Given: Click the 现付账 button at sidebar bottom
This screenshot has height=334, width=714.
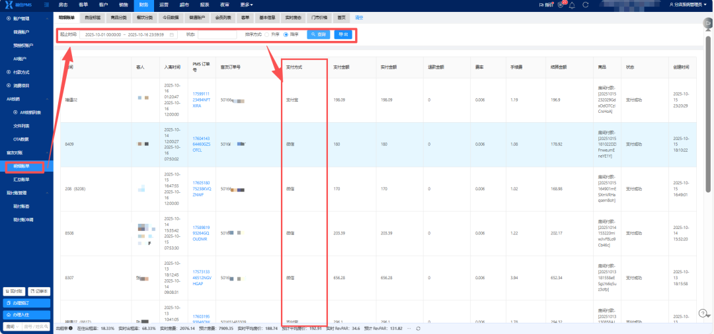Looking at the screenshot, I should tap(14, 291).
